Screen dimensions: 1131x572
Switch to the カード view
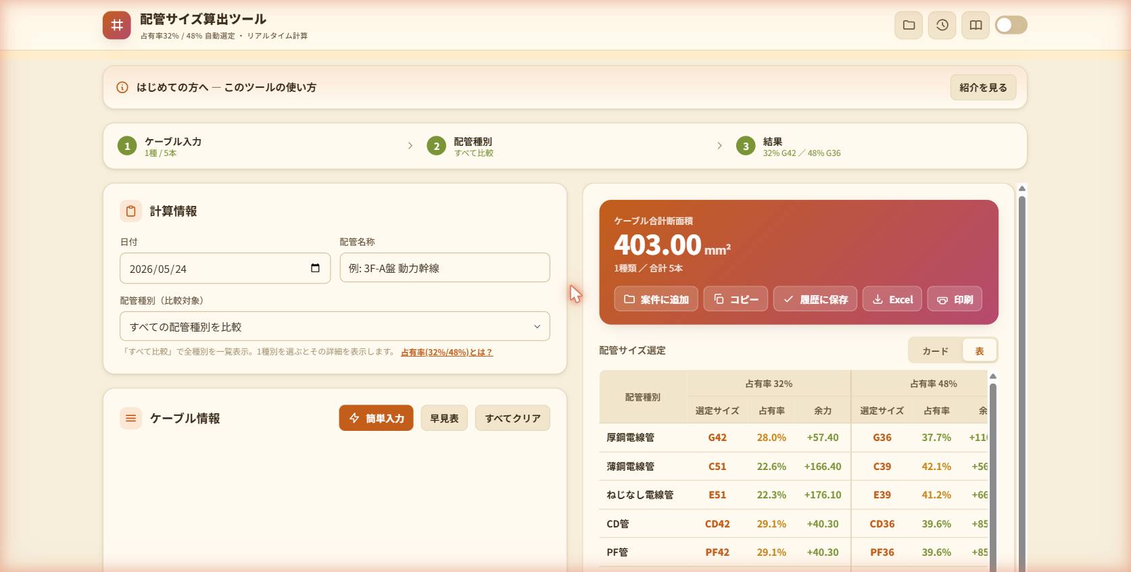936,350
